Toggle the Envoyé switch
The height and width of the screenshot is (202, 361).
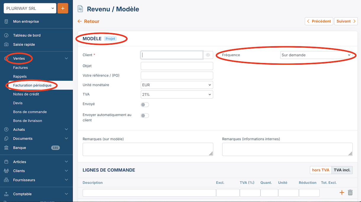(145, 105)
